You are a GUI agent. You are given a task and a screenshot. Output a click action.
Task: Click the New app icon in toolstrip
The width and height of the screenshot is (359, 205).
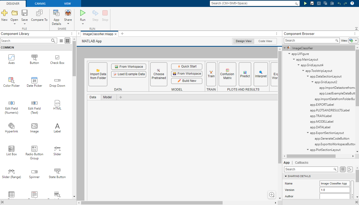point(4,13)
